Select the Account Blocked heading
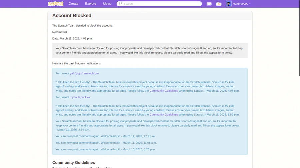 [72, 15]
